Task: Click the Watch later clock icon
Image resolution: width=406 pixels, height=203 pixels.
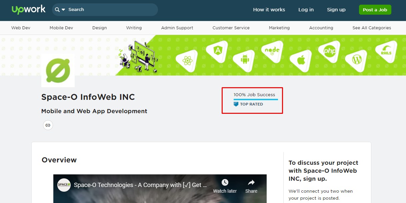Action: (x=225, y=182)
